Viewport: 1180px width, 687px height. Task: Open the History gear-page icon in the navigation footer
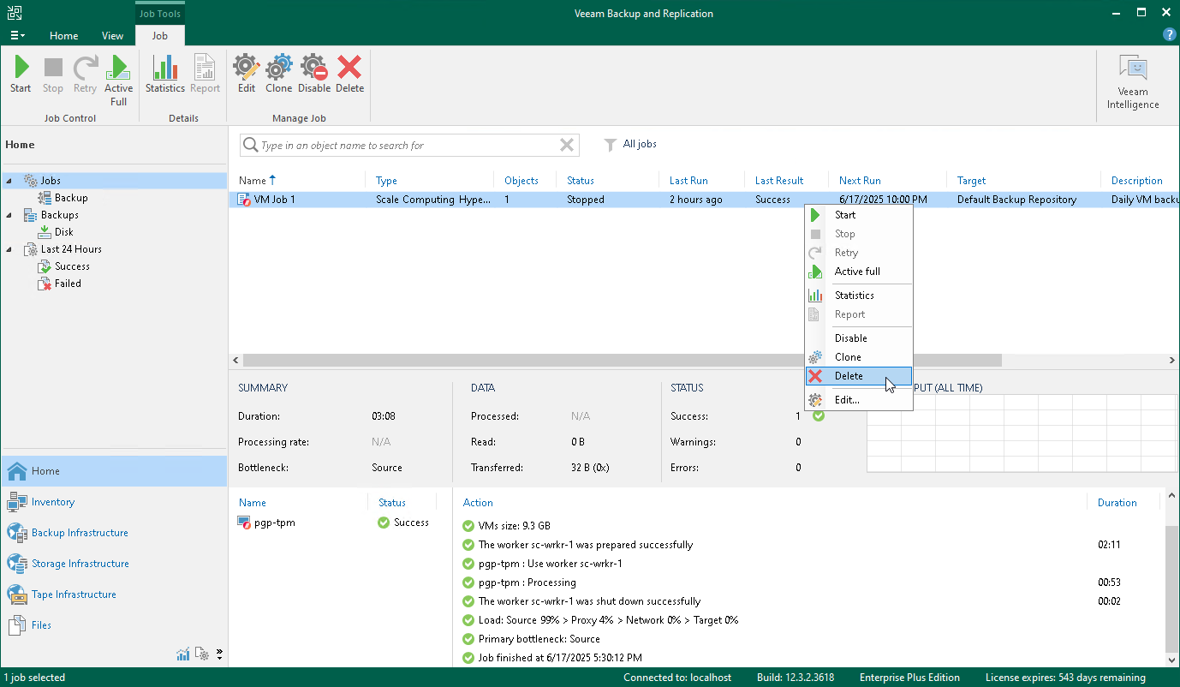[x=202, y=654]
